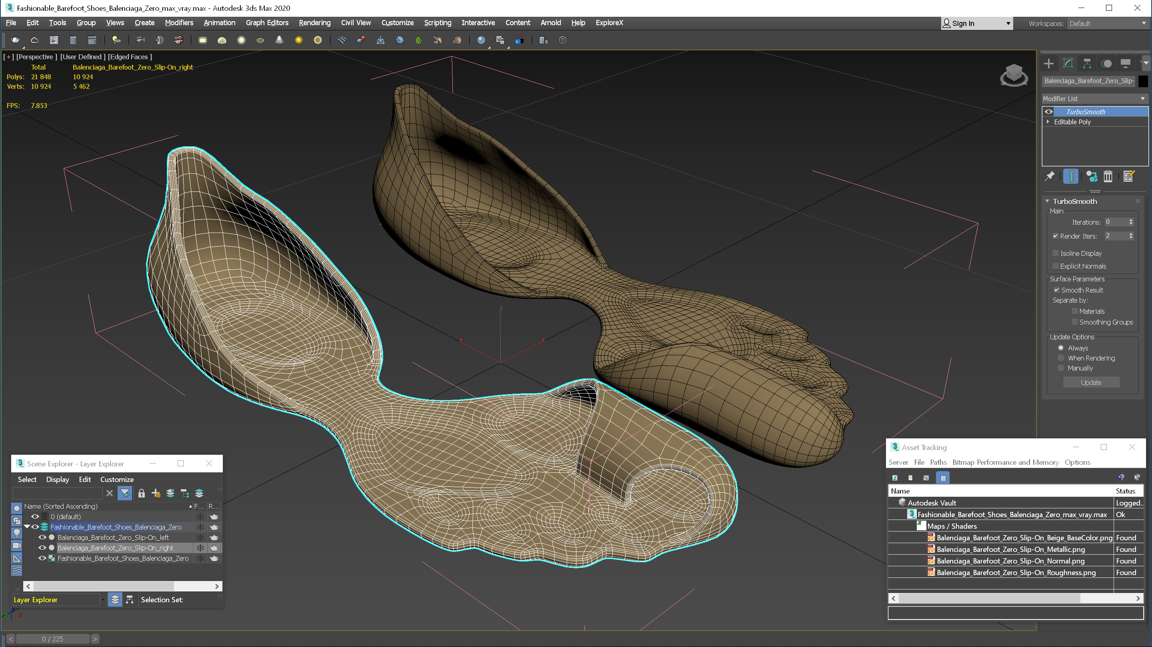
Task: Increase the Iterations spinner value
Action: point(1131,220)
